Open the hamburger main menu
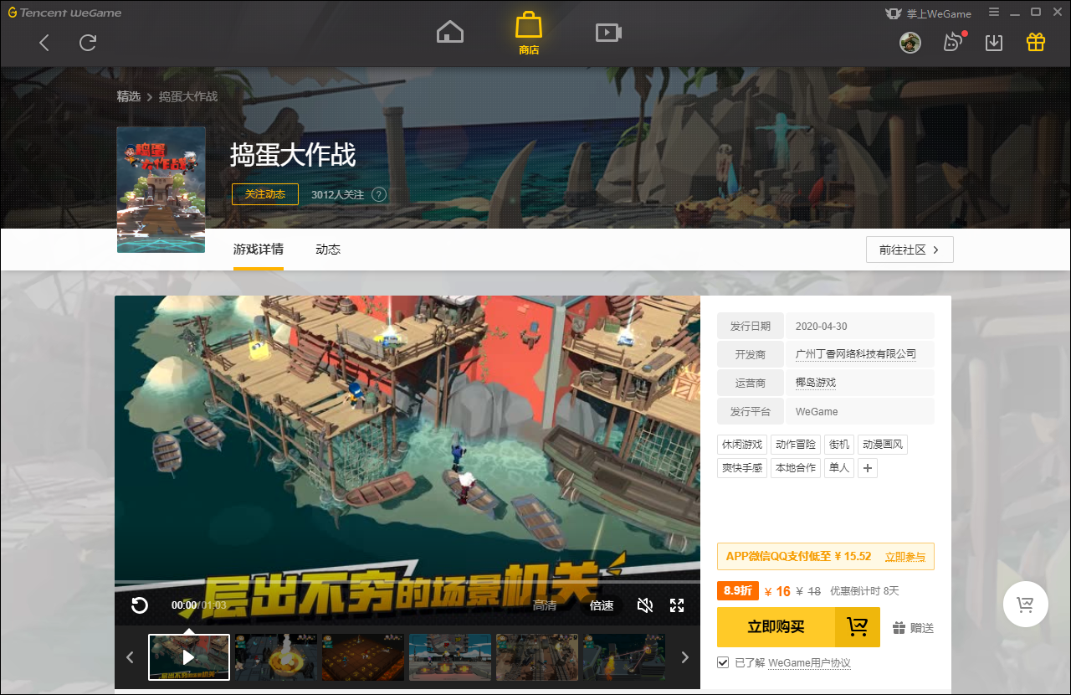1071x695 pixels. (x=994, y=12)
